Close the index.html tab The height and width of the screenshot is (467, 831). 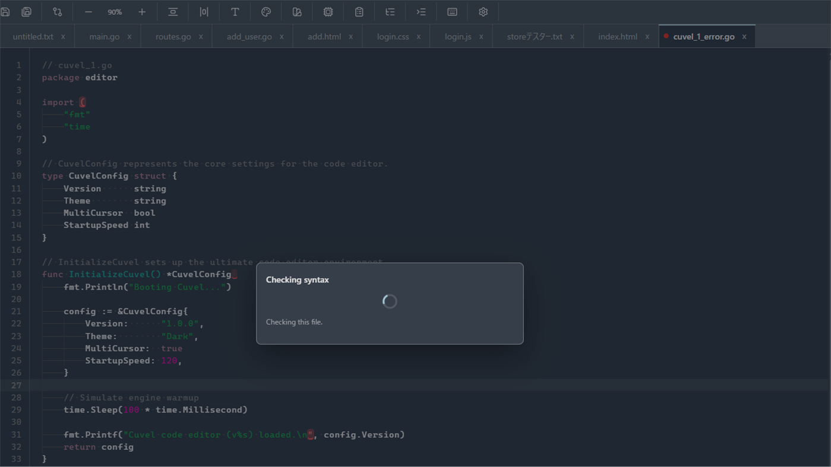[647, 37]
